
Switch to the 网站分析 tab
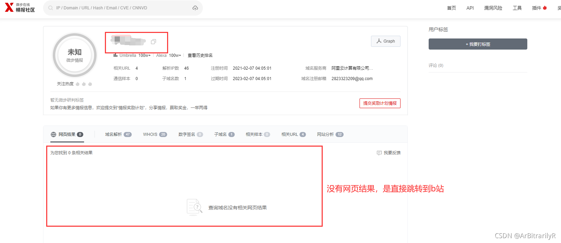click(330, 134)
